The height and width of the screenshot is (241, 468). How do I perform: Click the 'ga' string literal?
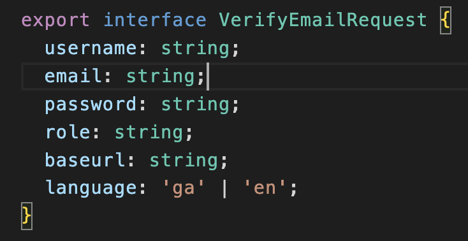184,189
